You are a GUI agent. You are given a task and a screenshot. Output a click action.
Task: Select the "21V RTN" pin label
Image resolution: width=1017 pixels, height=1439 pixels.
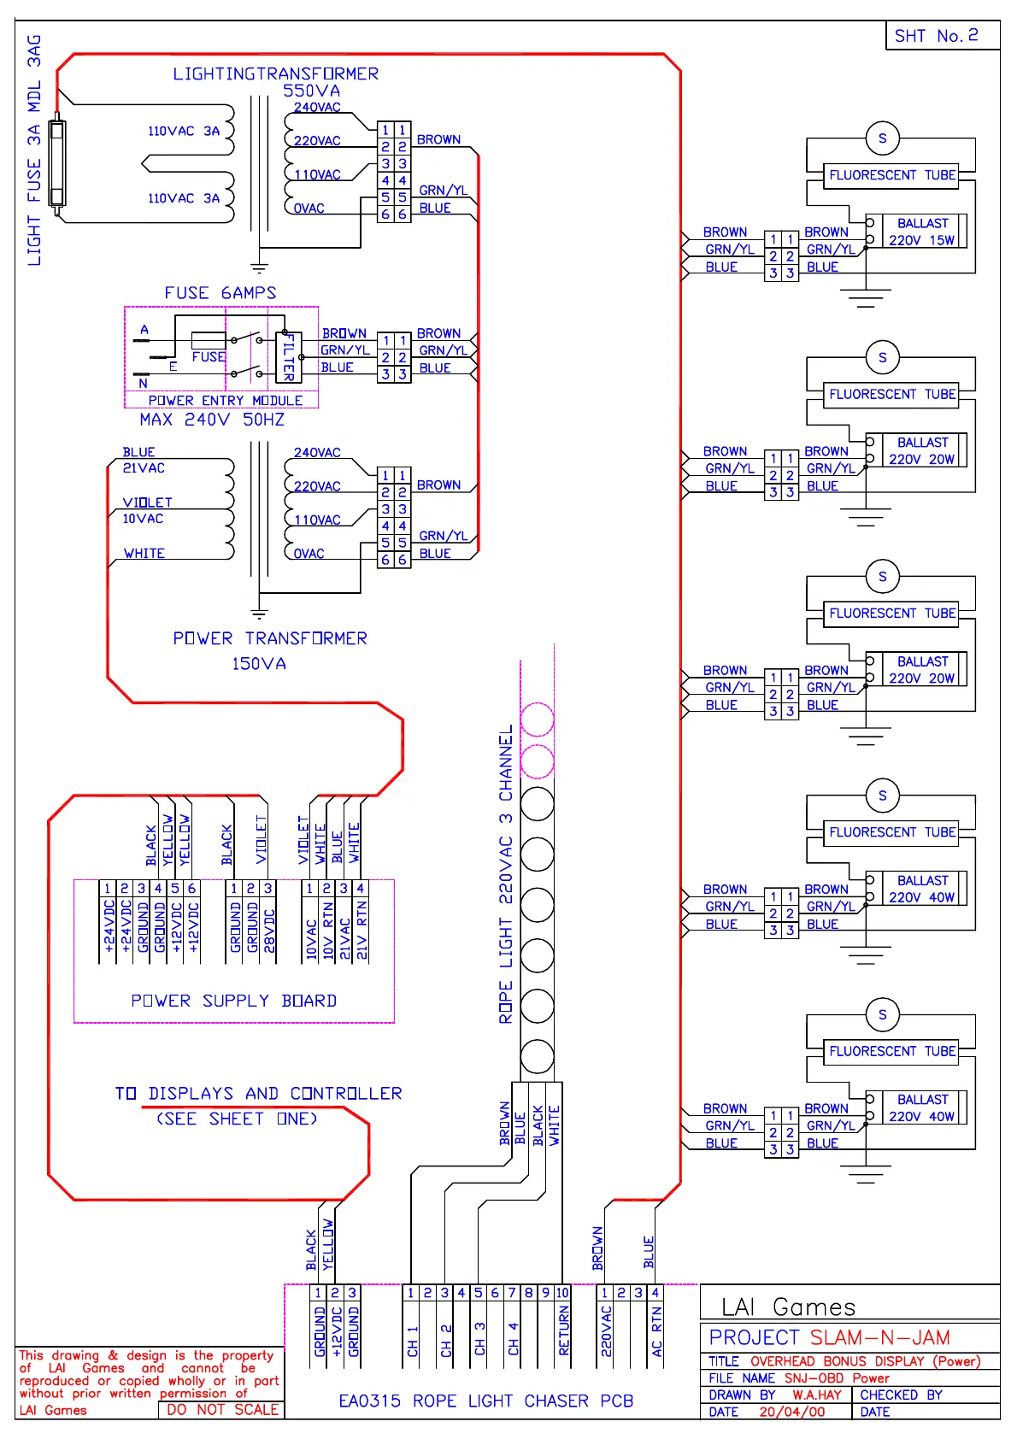tap(362, 931)
